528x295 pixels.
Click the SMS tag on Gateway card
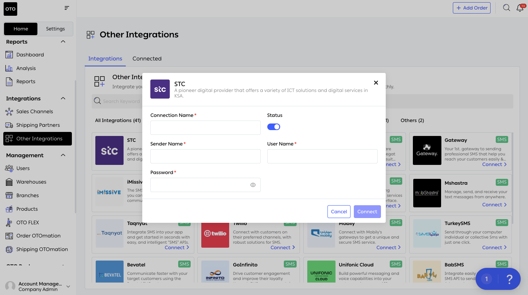pyautogui.click(x=502, y=139)
